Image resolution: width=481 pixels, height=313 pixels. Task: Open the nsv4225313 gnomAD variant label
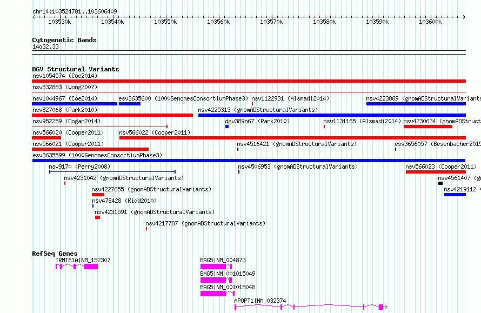(x=258, y=110)
